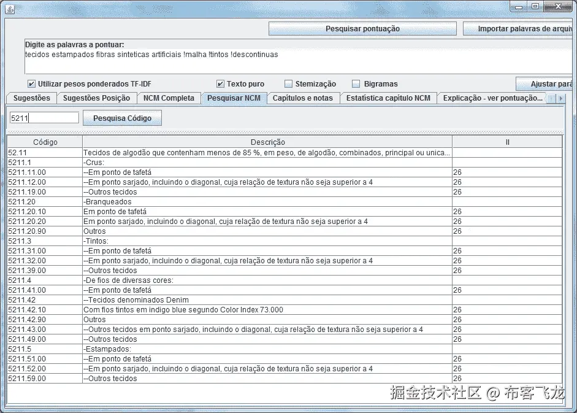Screen dimensions: 577x413
Task: Toggle Utilizar pesos ponderados TF-IDF checkbox
Action: tap(32, 84)
